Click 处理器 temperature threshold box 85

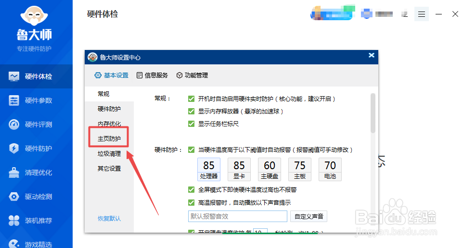209,169
